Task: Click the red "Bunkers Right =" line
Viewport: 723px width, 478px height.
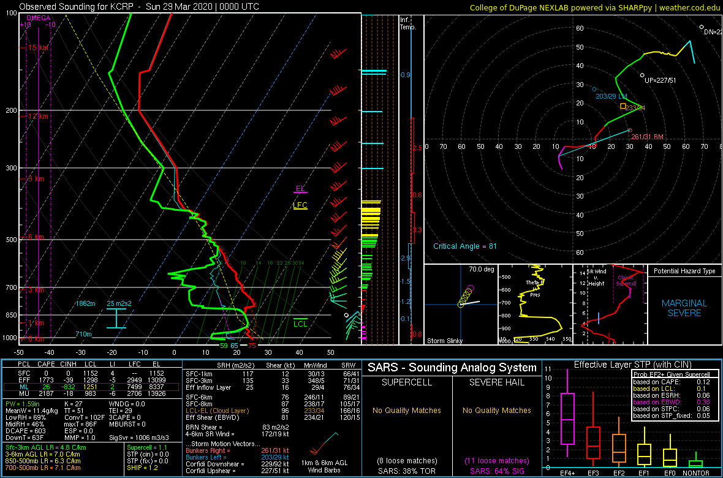Action: [237, 450]
